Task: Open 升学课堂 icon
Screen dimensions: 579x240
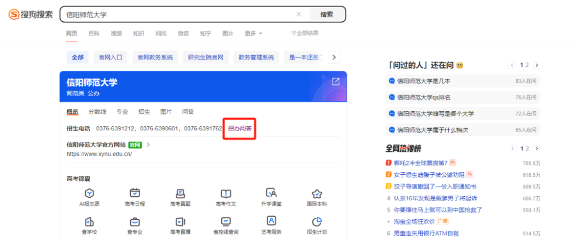Action: (271, 193)
